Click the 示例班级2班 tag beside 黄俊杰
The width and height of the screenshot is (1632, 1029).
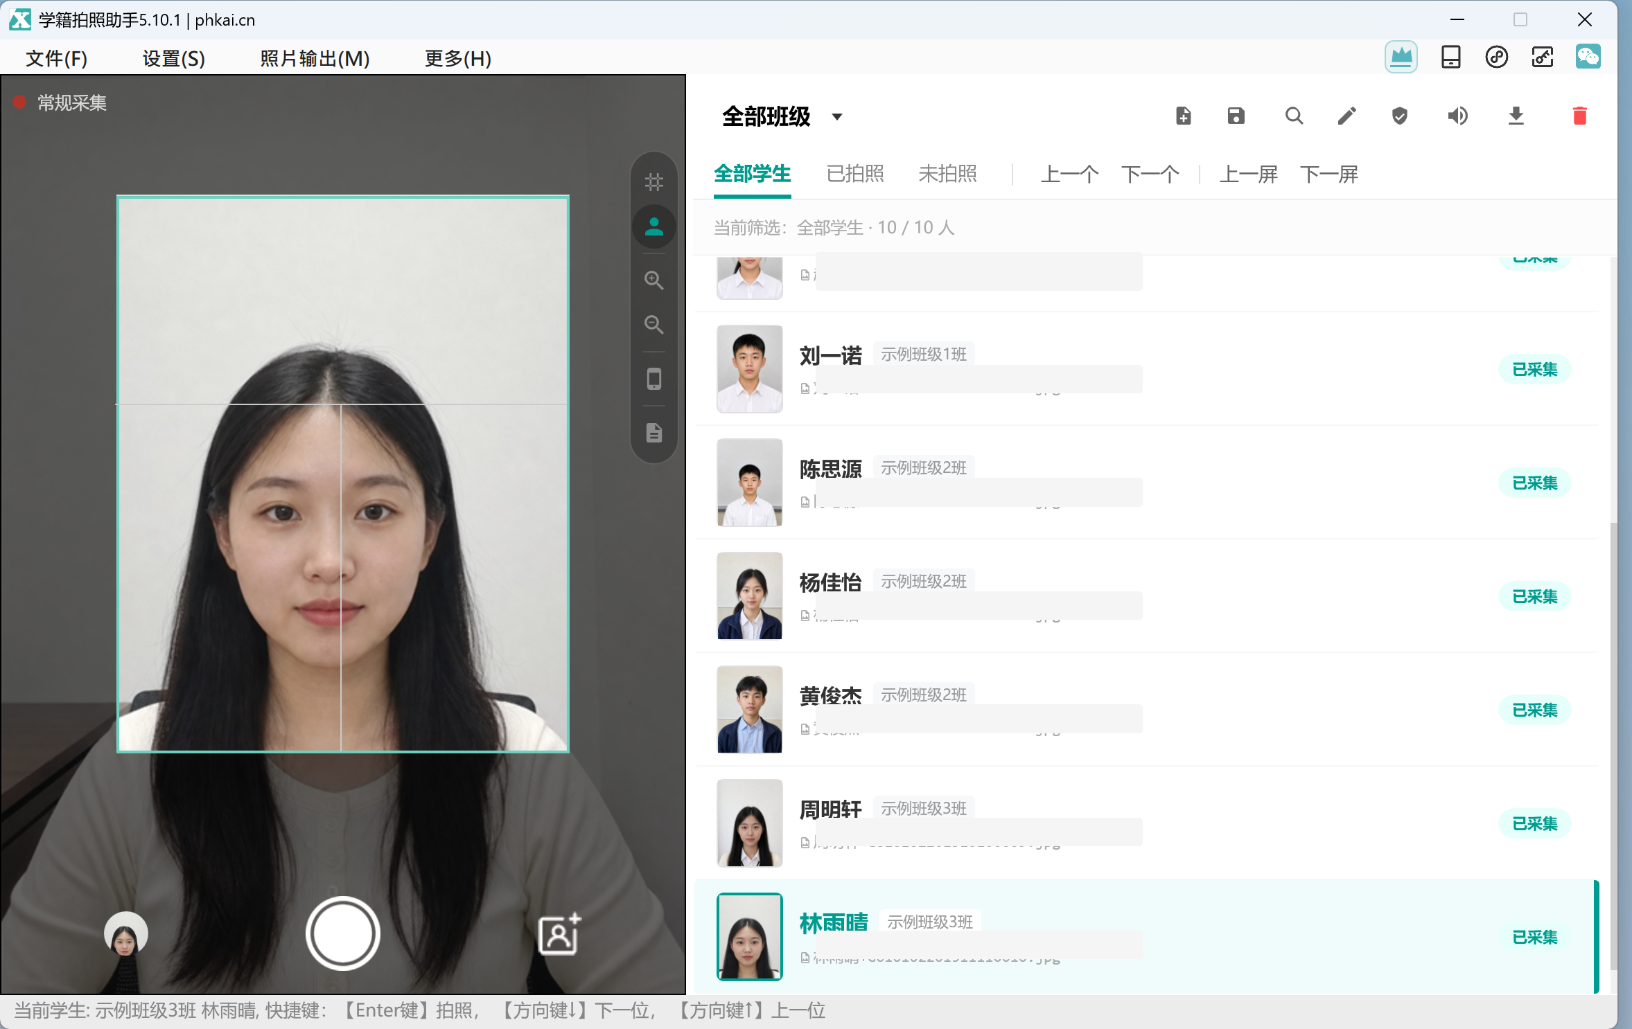coord(923,695)
